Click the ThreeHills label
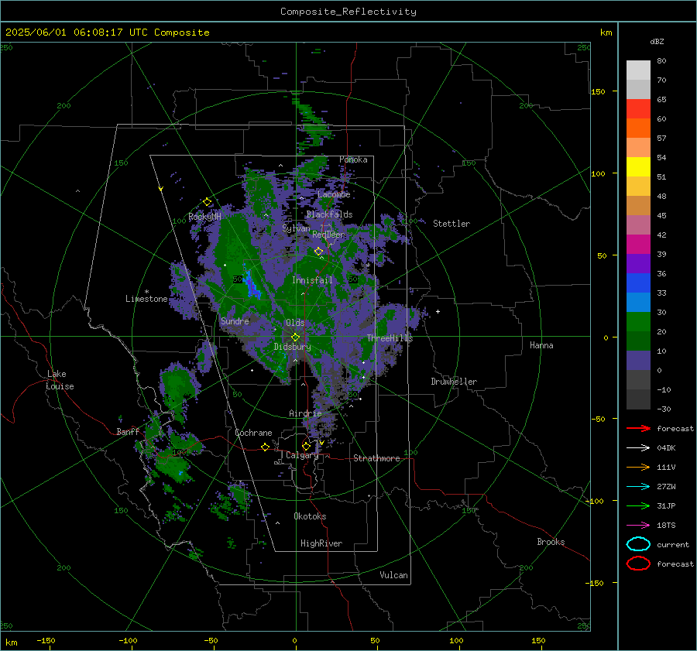Image resolution: width=697 pixels, height=651 pixels. [x=390, y=338]
